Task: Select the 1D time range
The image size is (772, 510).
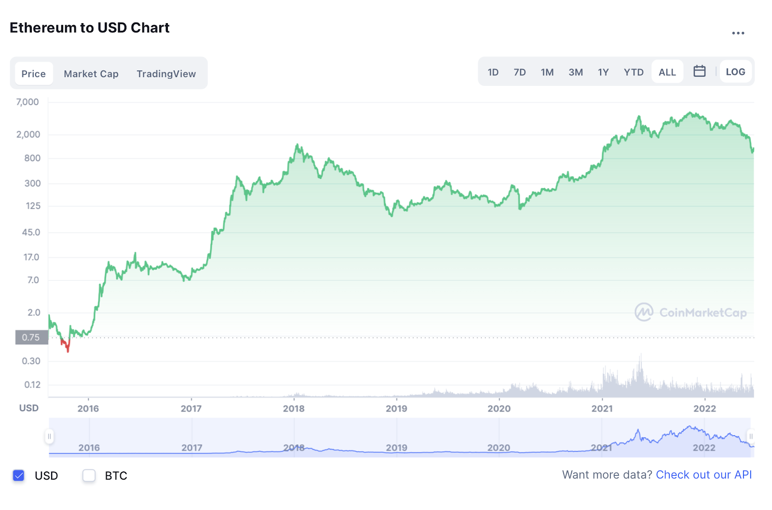Action: [x=493, y=72]
